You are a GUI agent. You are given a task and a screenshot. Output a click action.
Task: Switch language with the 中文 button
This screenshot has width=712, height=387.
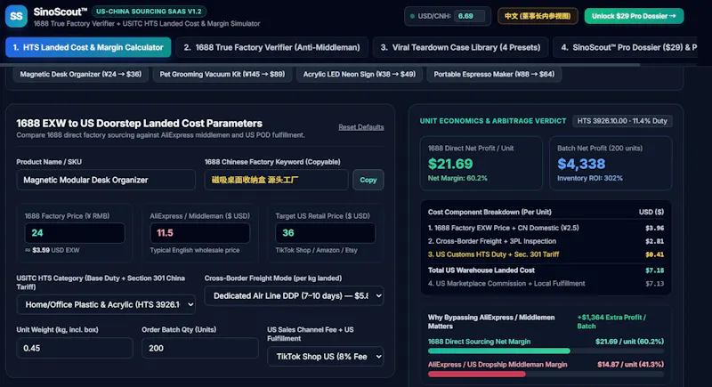coord(538,16)
